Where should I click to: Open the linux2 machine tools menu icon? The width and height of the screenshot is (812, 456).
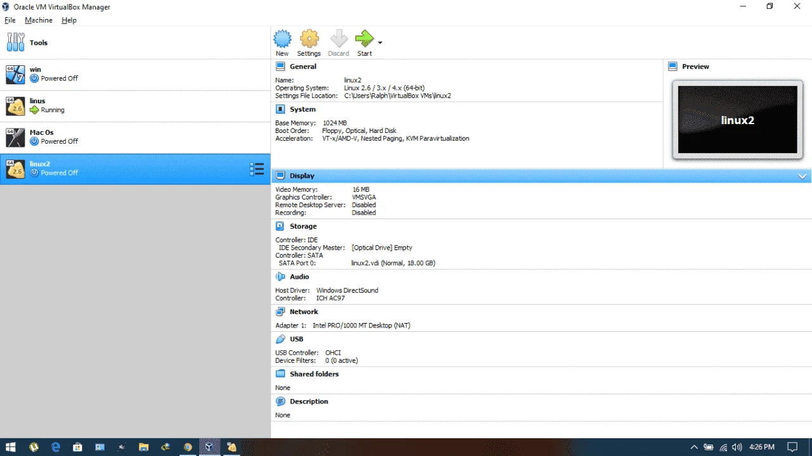coord(257,169)
